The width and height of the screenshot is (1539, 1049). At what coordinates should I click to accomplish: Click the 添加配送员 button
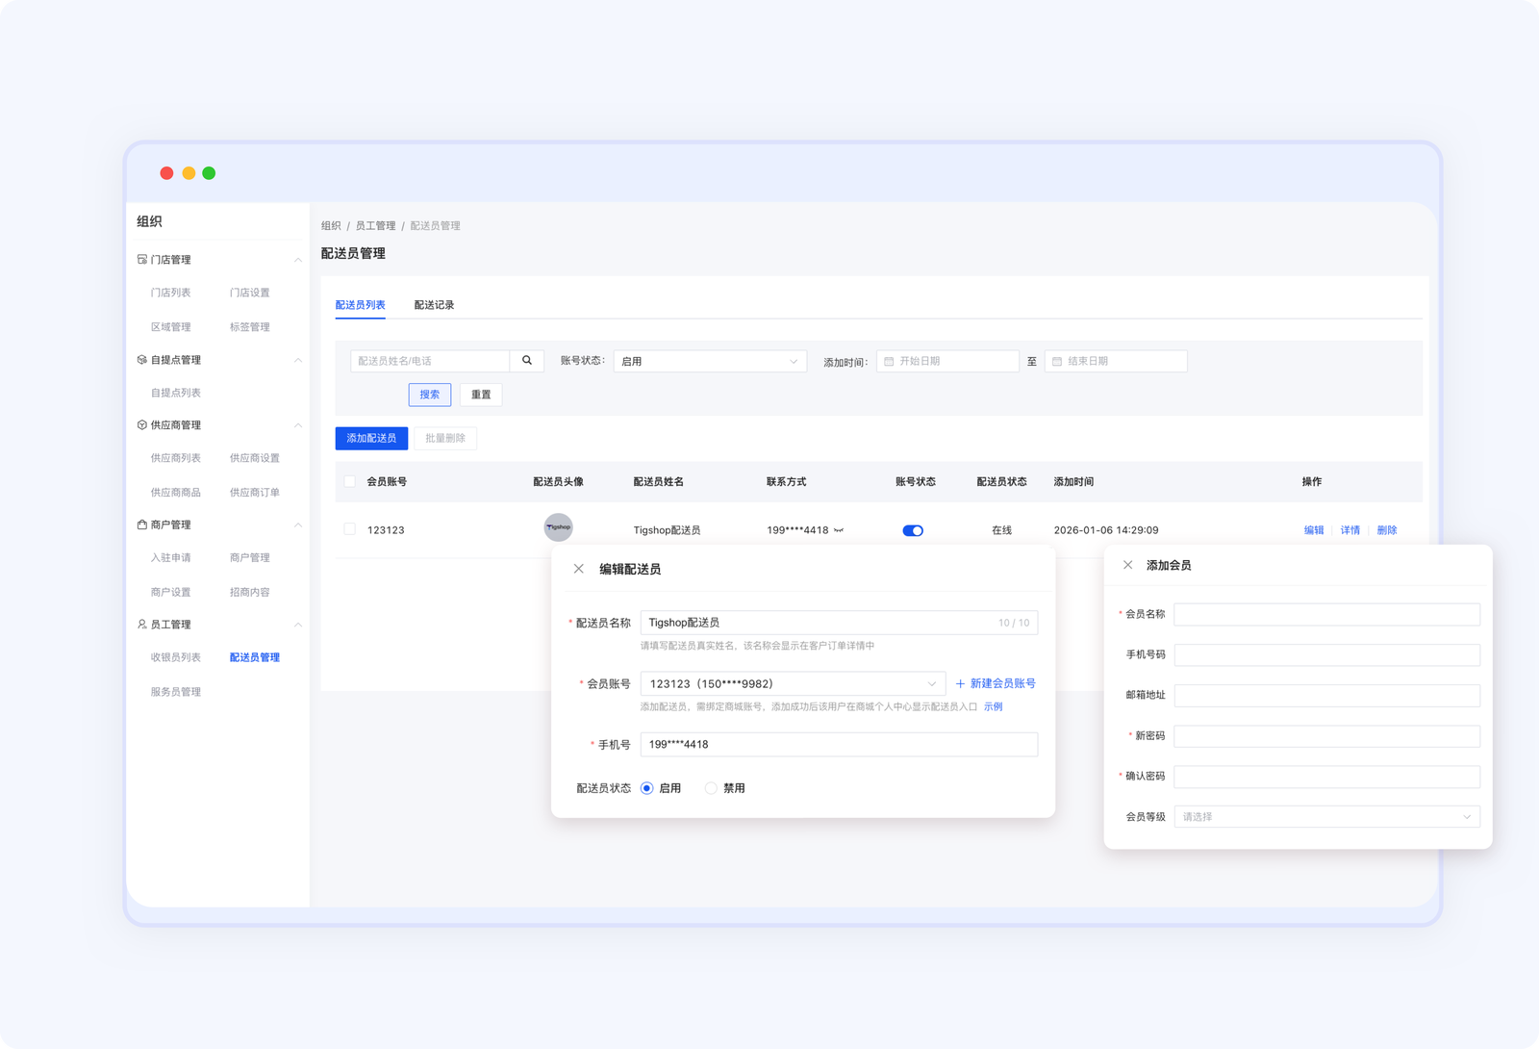(371, 438)
